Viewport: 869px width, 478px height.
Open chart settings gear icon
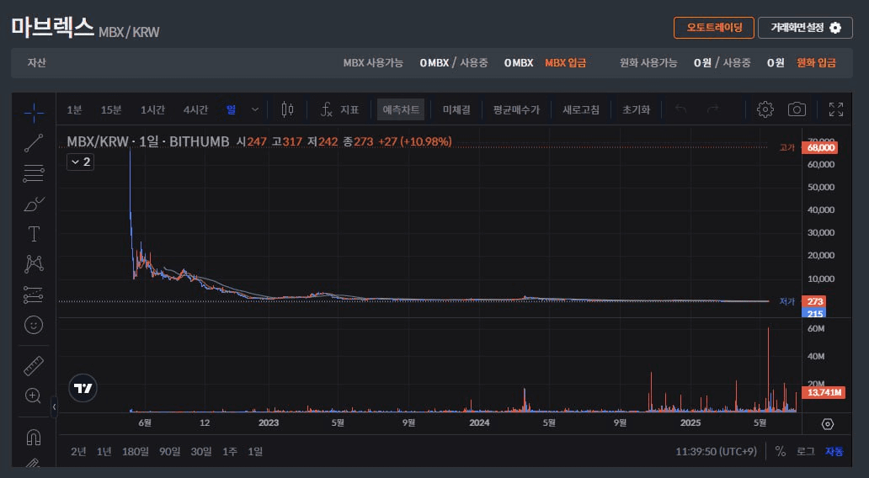(765, 109)
